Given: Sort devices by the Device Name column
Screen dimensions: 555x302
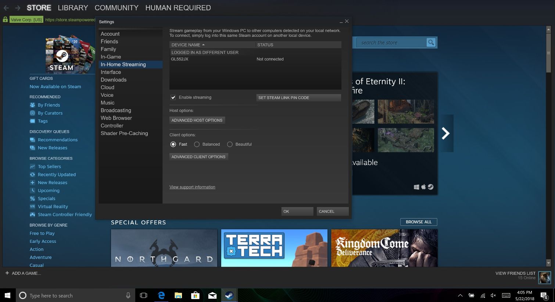Looking at the screenshot, I should [x=212, y=45].
